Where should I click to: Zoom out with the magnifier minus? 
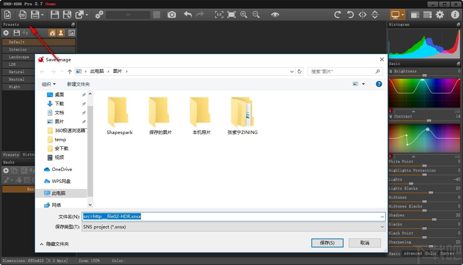[x=256, y=15]
